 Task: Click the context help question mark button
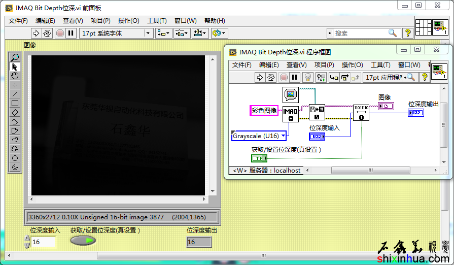tap(407, 33)
